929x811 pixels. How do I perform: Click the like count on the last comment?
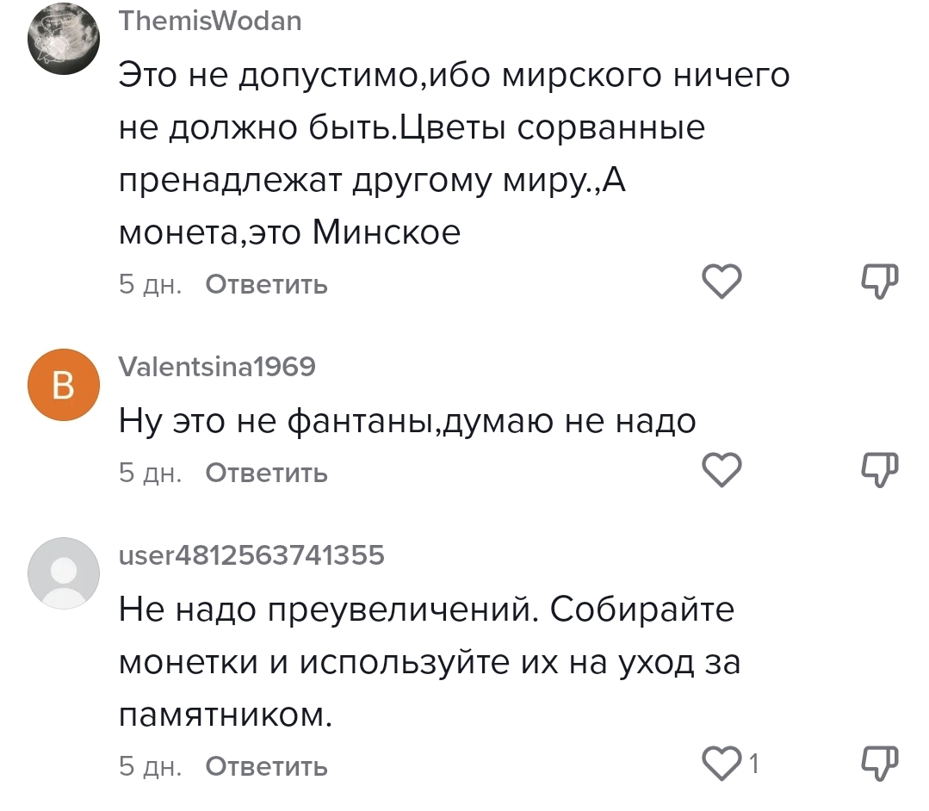pyautogui.click(x=753, y=764)
